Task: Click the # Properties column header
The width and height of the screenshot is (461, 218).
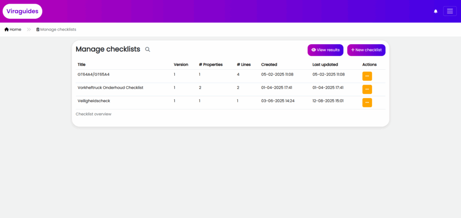Action: point(211,64)
